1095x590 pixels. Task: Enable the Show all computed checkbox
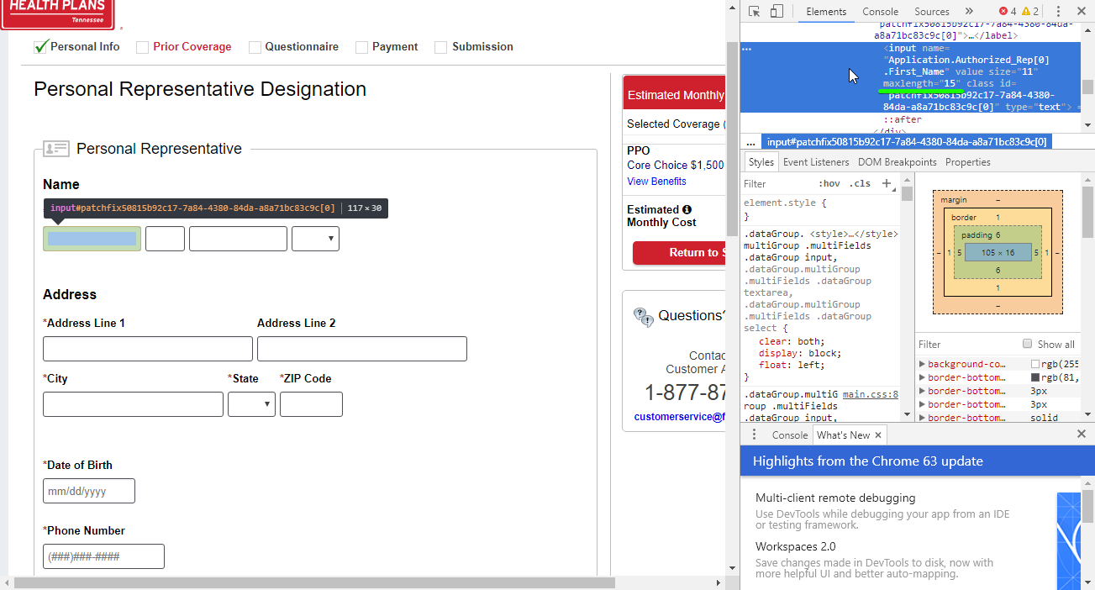pyautogui.click(x=1027, y=344)
